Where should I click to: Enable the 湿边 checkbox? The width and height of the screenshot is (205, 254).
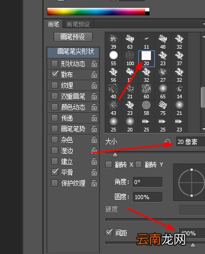pyautogui.click(x=55, y=151)
